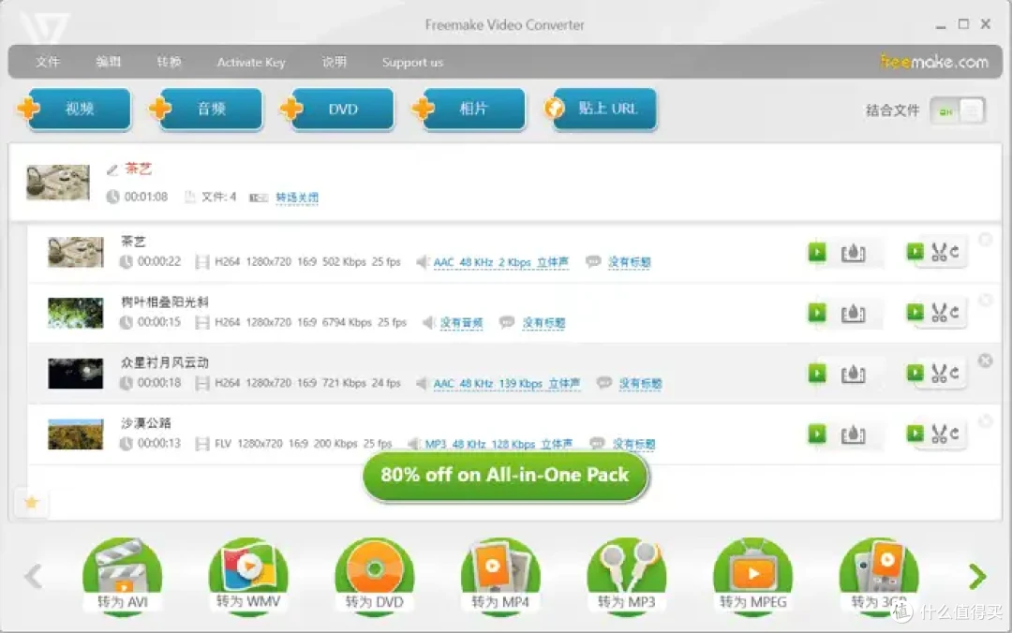Play the 沙漠公路 clip
The width and height of the screenshot is (1012, 633).
pyautogui.click(x=817, y=434)
